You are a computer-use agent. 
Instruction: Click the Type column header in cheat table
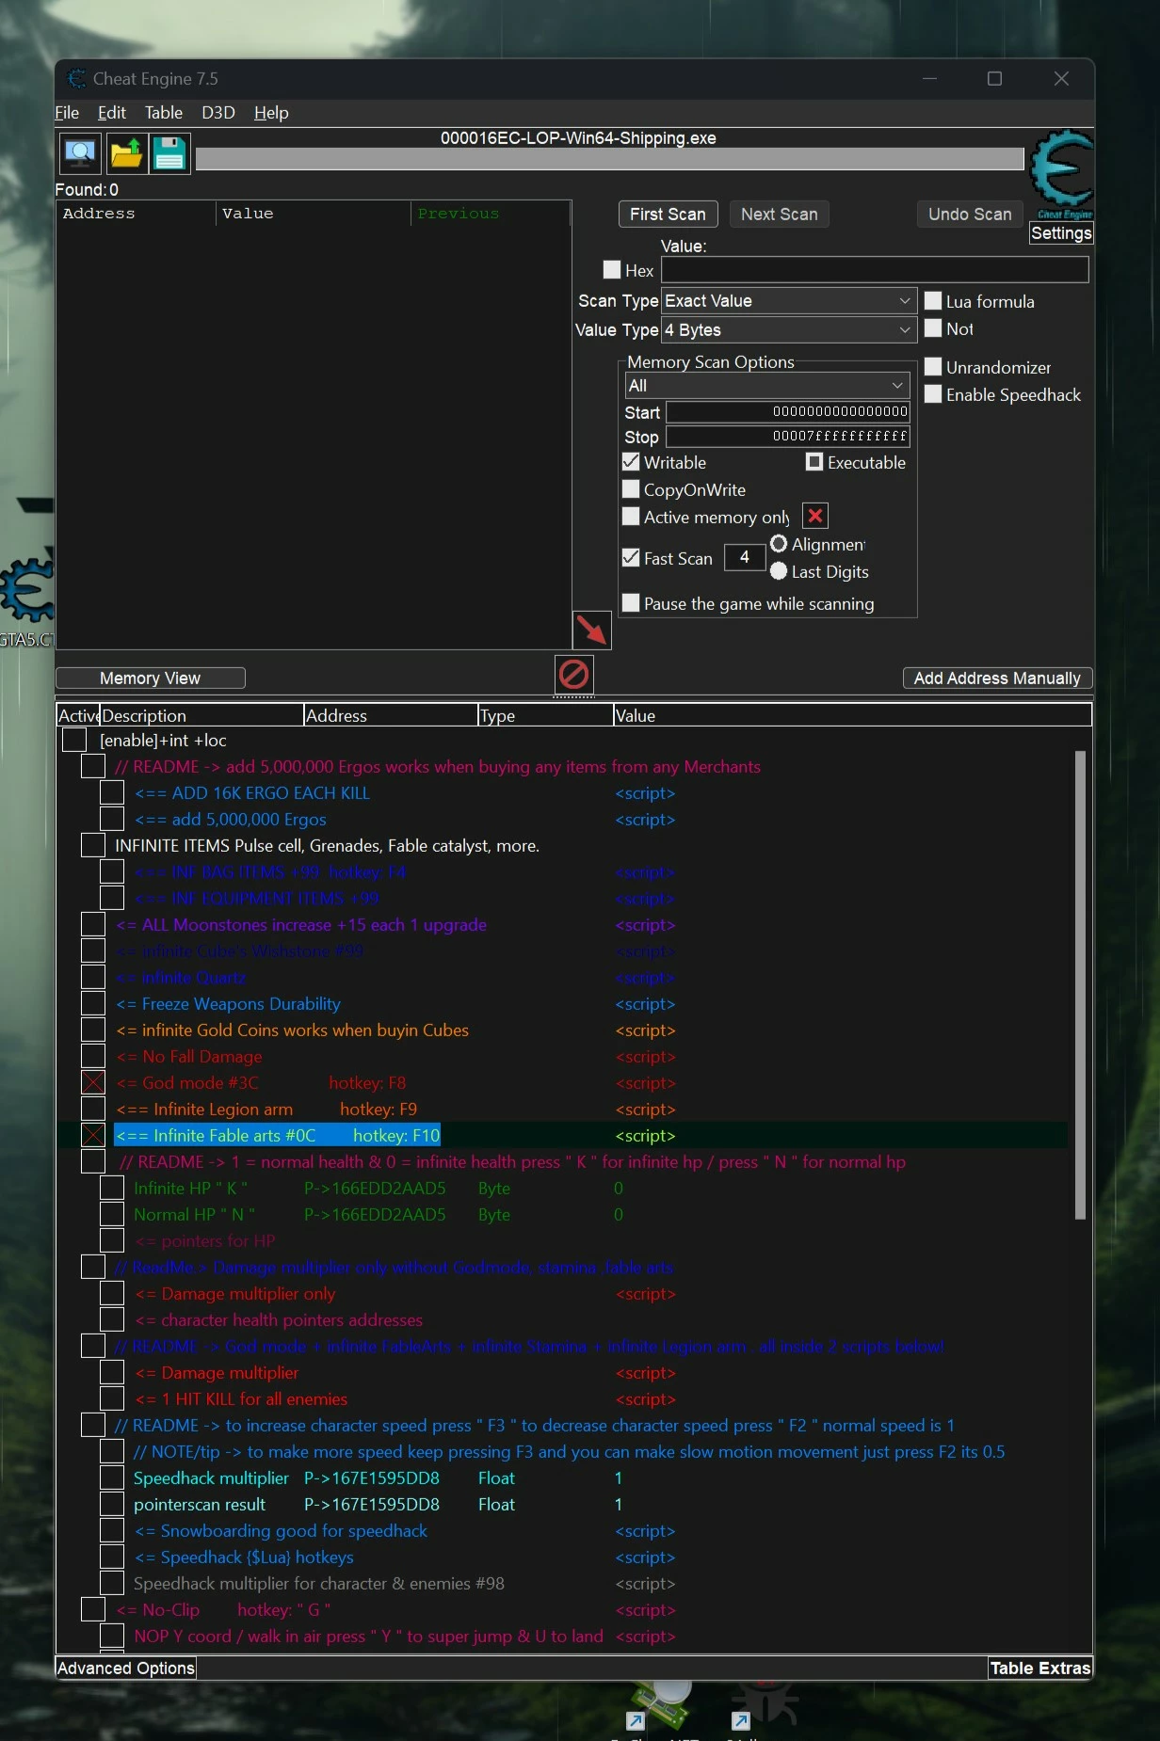click(545, 715)
